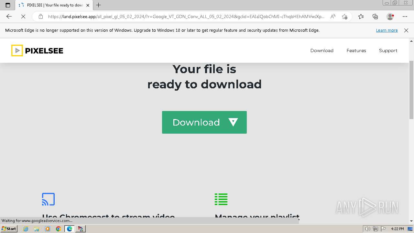Switch to Microsoft Edge taskbar icon

[x=70, y=229]
